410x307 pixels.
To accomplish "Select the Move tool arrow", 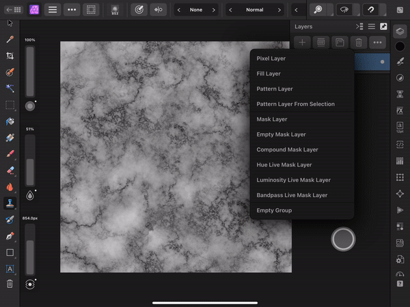I will tap(10, 23).
